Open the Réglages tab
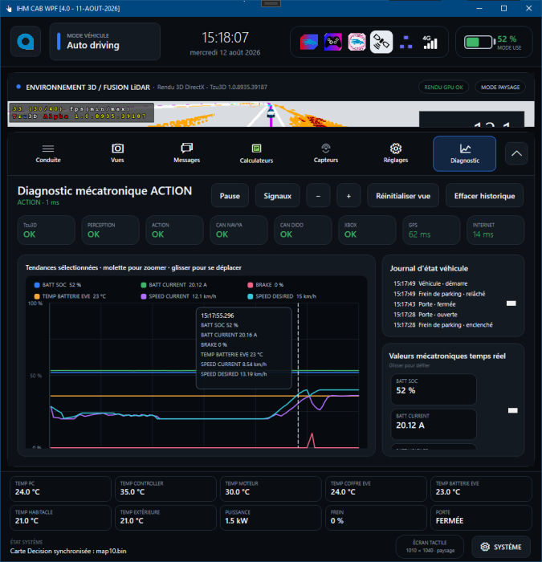 tap(395, 154)
